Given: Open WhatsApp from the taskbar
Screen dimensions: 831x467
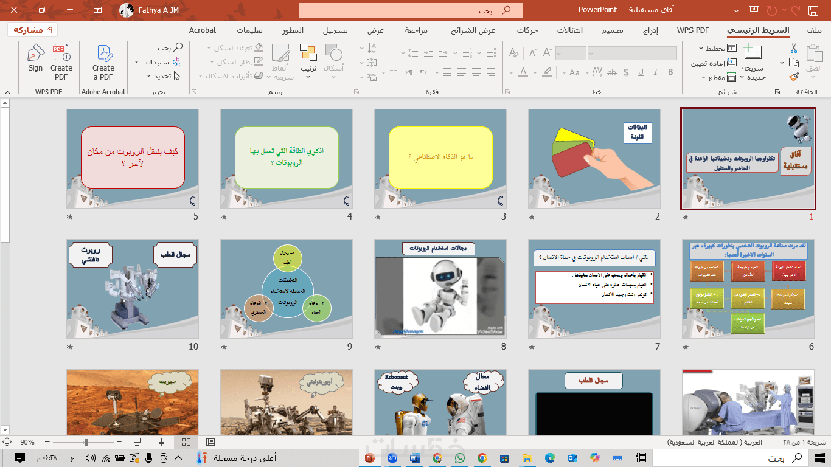Looking at the screenshot, I should pyautogui.click(x=459, y=457).
